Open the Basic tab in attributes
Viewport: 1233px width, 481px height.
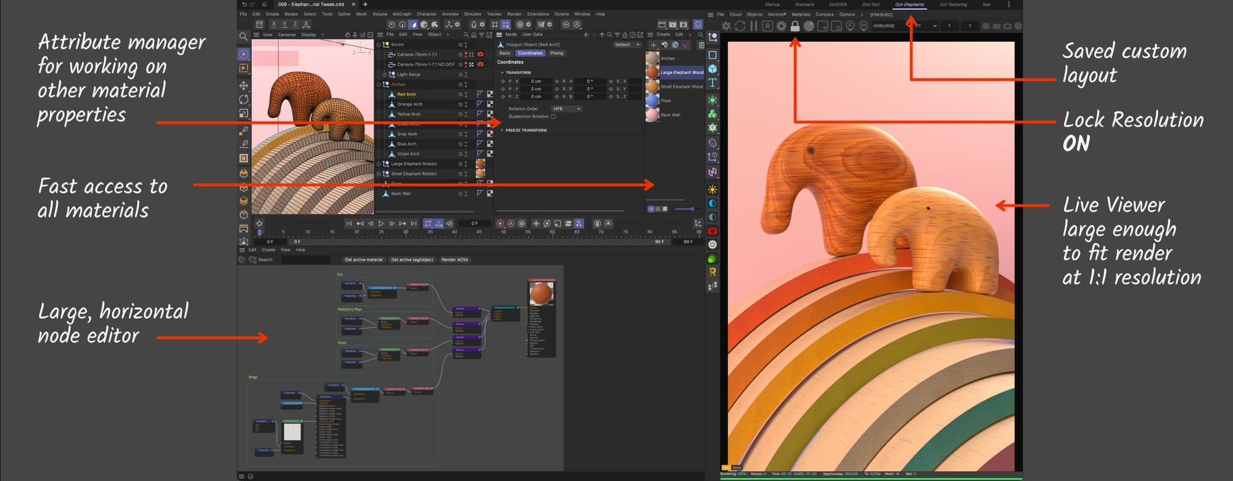pos(505,53)
